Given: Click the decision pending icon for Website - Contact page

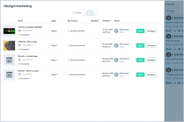Looking at the screenshot, I should pyautogui.click(x=69, y=60).
